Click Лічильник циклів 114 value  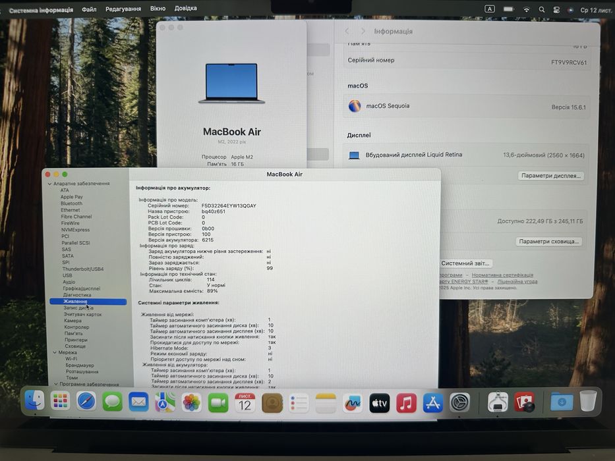[211, 279]
